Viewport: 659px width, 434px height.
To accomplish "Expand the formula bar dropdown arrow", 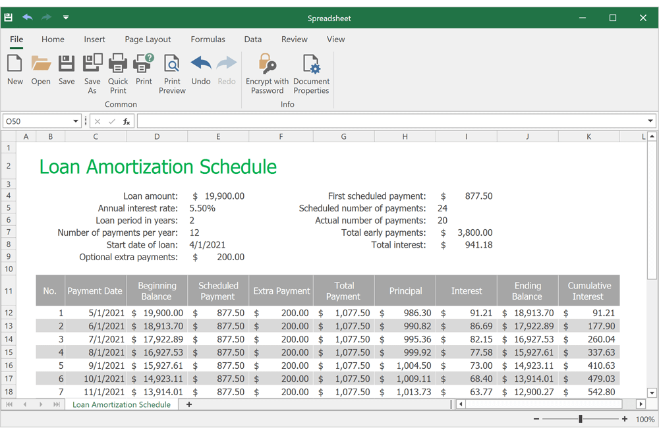I will [x=649, y=121].
